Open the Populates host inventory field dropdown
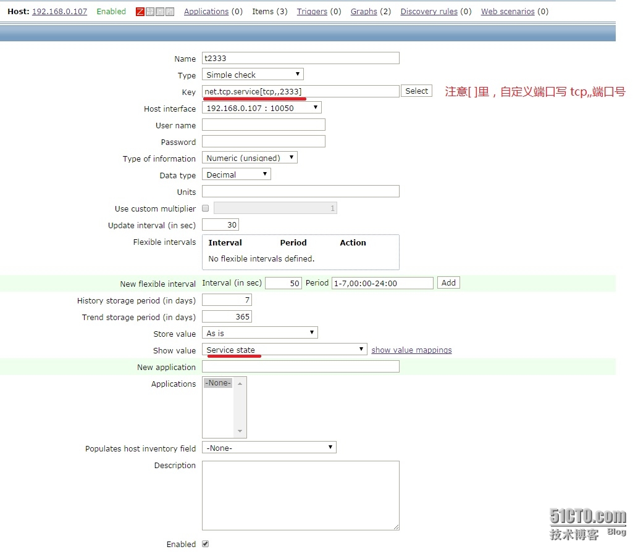This screenshot has height=552, width=638. pyautogui.click(x=269, y=448)
